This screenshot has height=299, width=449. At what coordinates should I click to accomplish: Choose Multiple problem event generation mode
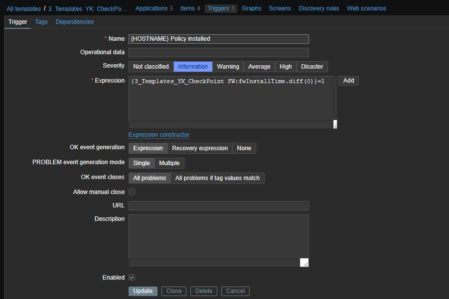(169, 163)
